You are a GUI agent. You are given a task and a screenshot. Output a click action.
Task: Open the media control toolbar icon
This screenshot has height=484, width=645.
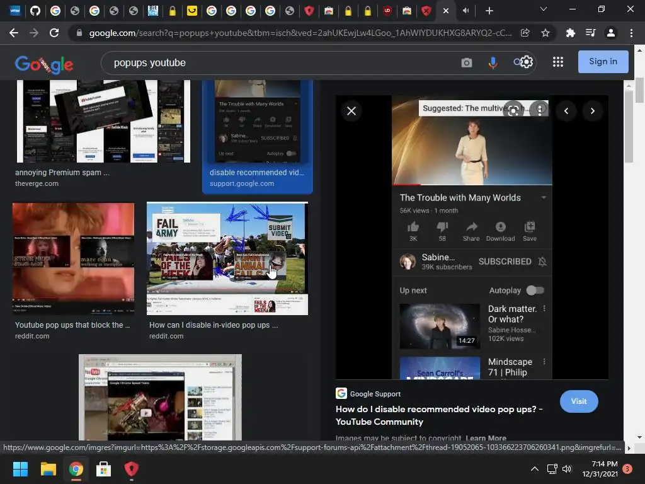(591, 33)
